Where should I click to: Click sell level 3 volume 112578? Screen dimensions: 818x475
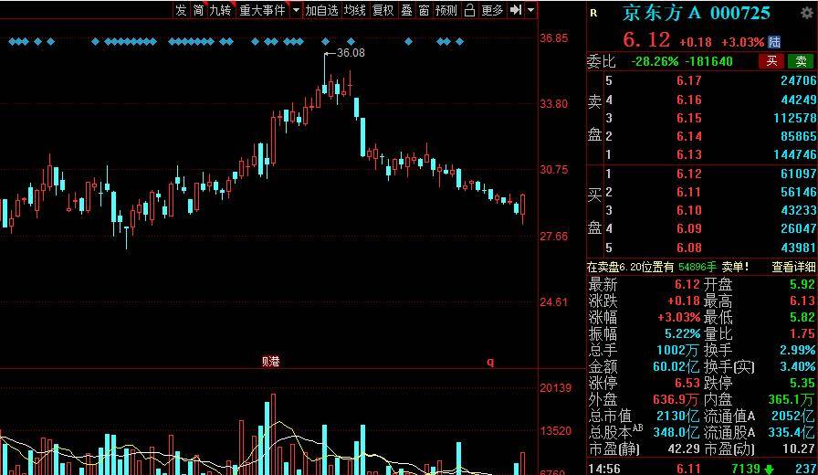[794, 118]
